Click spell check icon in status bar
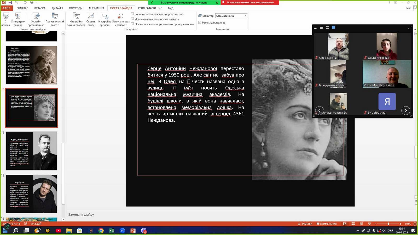418x235 pixels. coord(26,224)
